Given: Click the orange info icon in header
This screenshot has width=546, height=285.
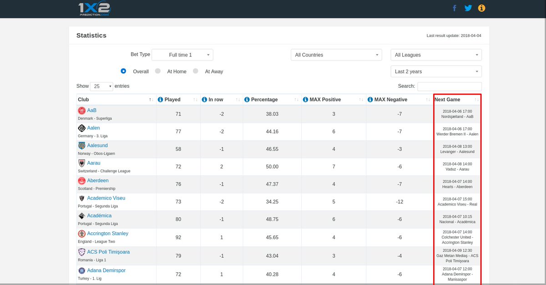Looking at the screenshot, I should (481, 8).
